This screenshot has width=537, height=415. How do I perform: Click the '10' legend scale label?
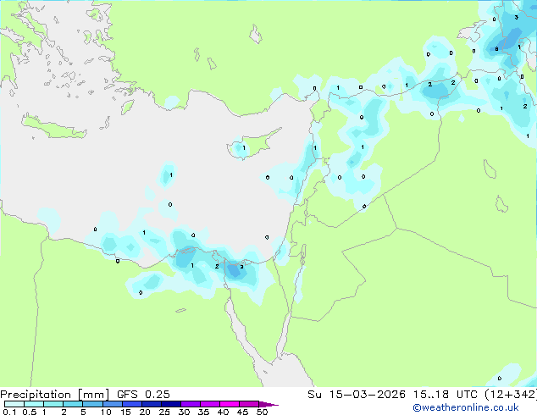point(106,412)
